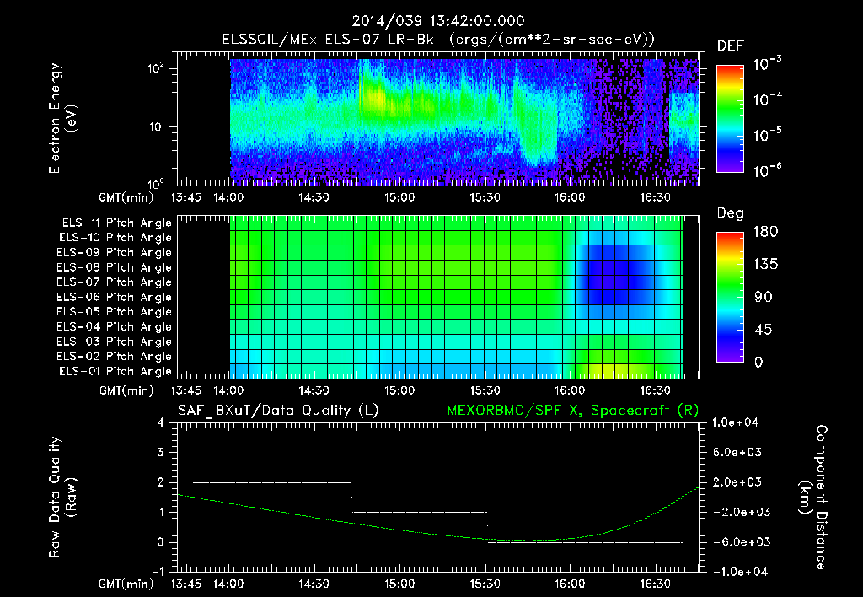Click the 1.0e+04 component distance tick

coord(735,422)
